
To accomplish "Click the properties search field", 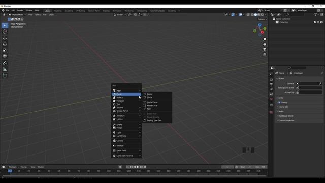I will click(x=297, y=68).
